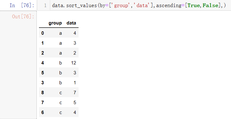This screenshot has height=119, width=231.
Task: Click the cell showing value 12
Action: tap(74, 63)
